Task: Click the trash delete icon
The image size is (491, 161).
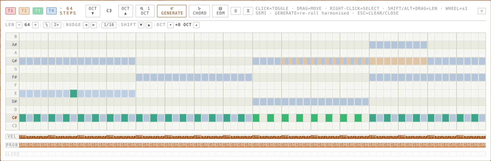Action: click(x=236, y=11)
